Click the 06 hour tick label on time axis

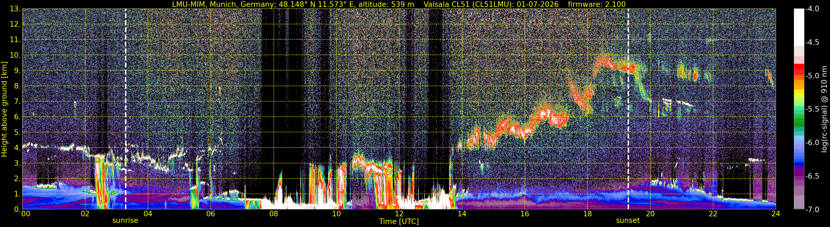tap(210, 214)
